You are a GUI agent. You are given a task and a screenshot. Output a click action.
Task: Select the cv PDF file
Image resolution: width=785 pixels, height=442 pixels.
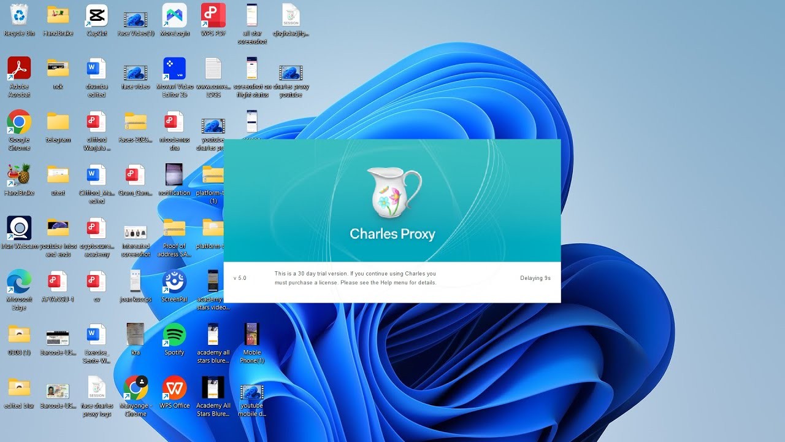pos(97,287)
